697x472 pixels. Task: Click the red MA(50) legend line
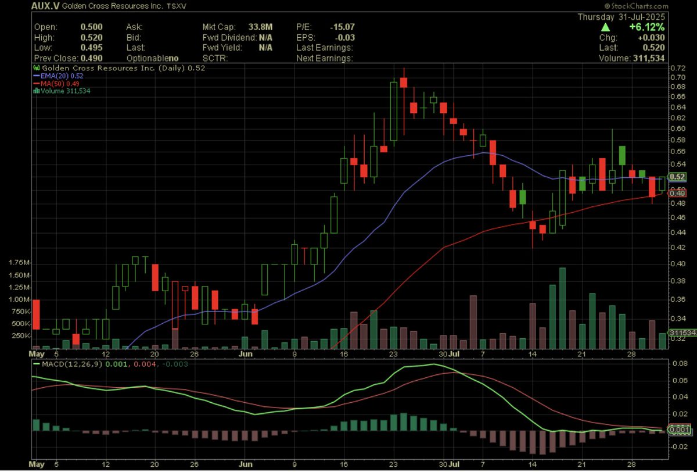pos(36,83)
